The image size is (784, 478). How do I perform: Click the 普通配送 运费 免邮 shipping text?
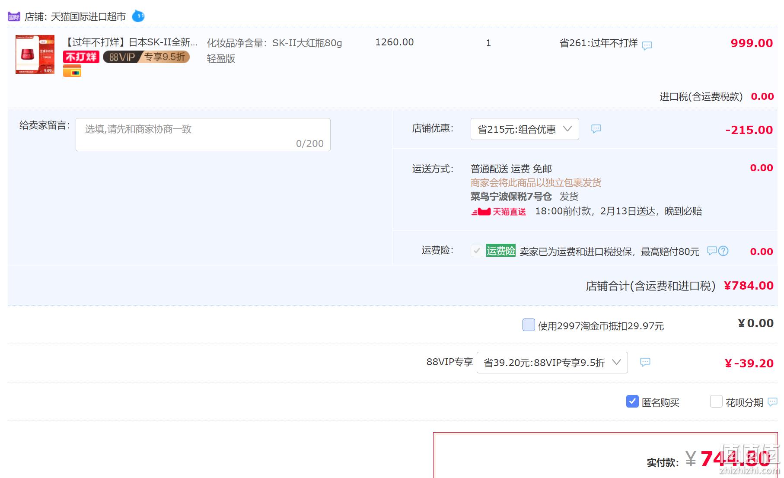pyautogui.click(x=511, y=169)
